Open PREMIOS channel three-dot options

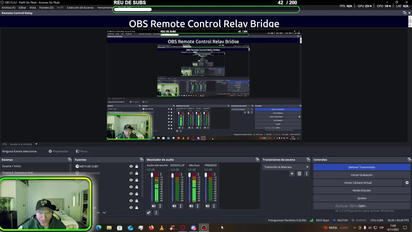(214, 206)
